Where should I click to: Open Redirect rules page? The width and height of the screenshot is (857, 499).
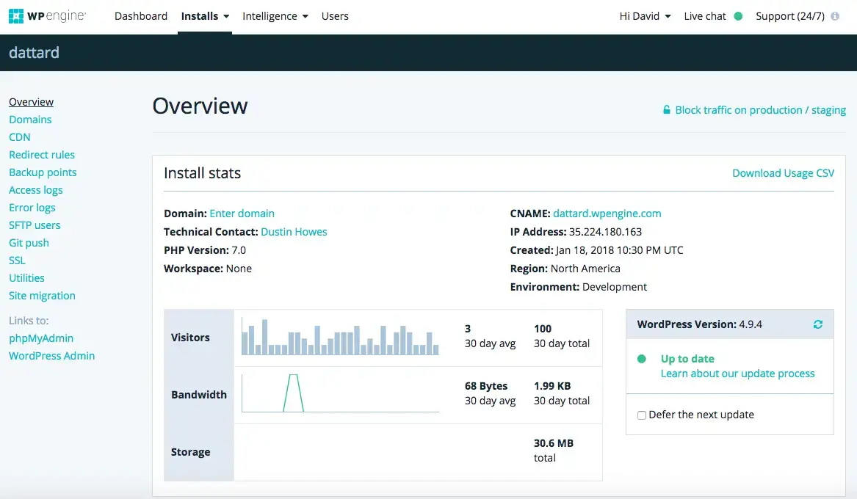(42, 155)
